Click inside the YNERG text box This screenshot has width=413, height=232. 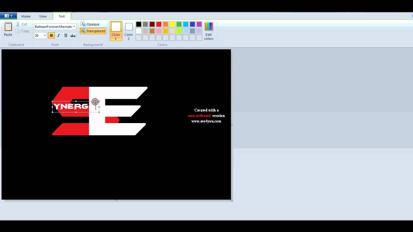click(x=76, y=107)
